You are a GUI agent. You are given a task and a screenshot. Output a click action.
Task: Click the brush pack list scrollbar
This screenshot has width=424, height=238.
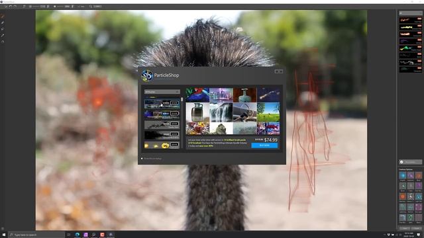tap(182, 100)
